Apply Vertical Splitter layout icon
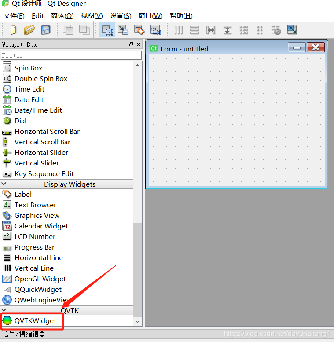Screen dimensions: 334x342 [227, 30]
